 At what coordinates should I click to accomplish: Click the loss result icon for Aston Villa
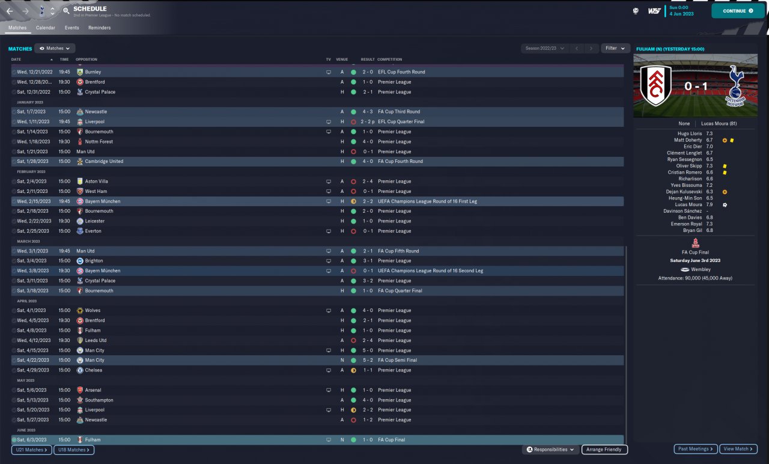point(353,182)
